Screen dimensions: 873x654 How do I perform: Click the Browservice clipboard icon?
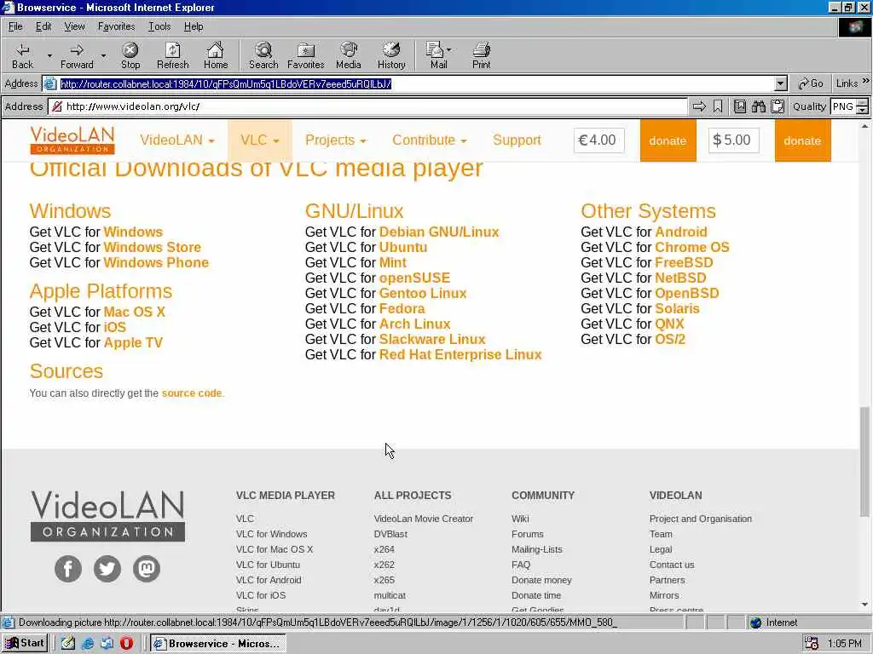coord(778,106)
